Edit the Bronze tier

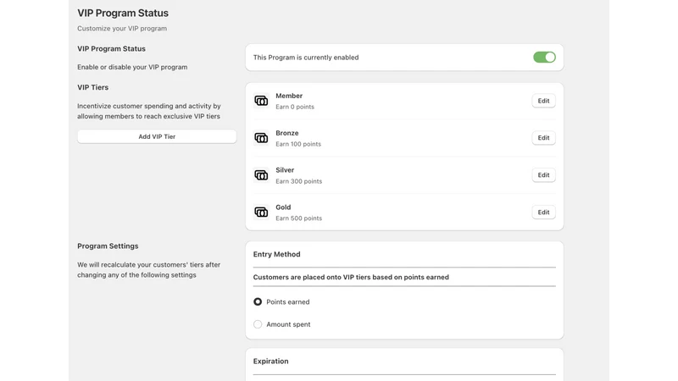coord(543,138)
